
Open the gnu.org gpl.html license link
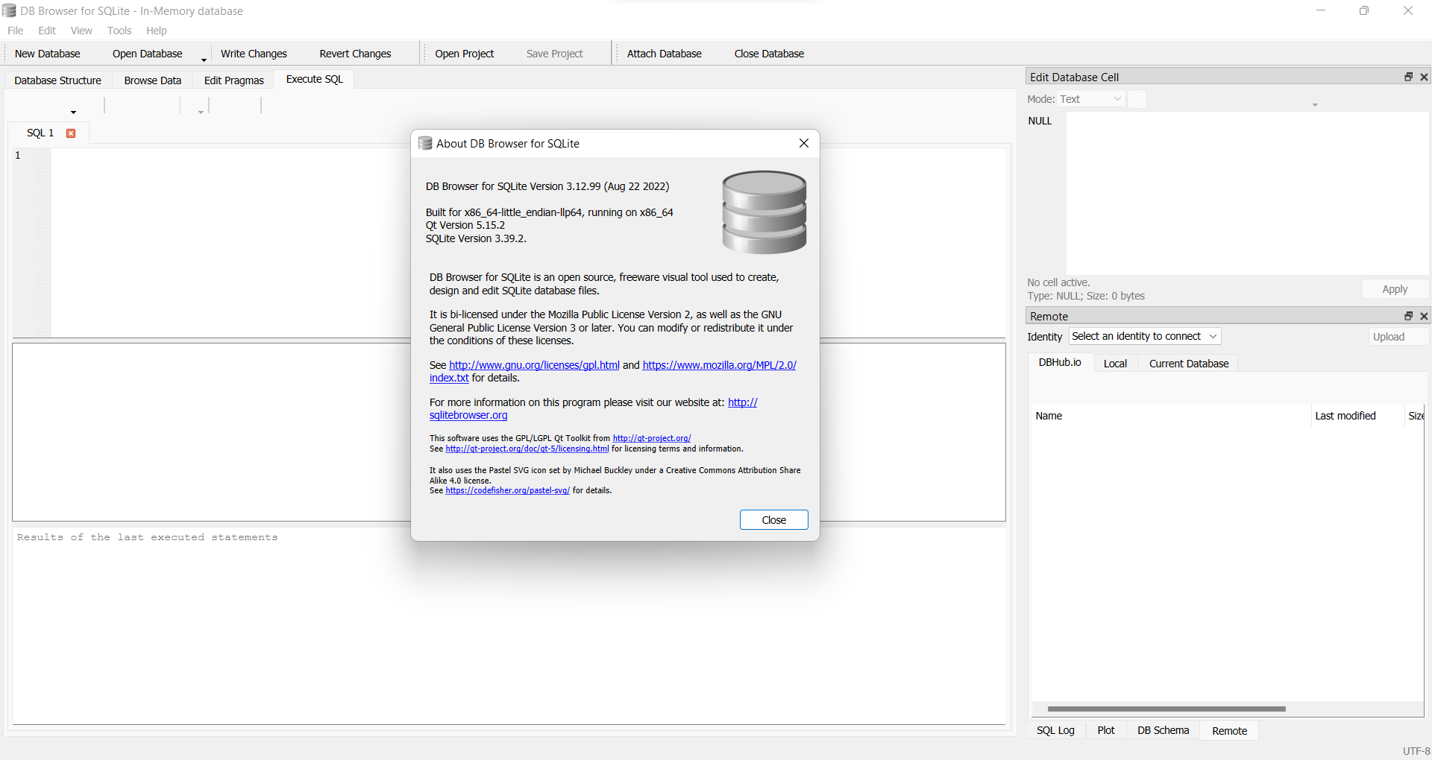tap(534, 365)
